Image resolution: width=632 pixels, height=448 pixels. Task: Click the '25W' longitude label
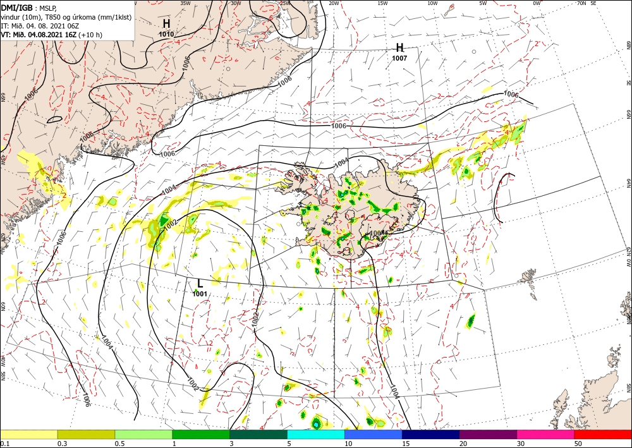(x=285, y=3)
